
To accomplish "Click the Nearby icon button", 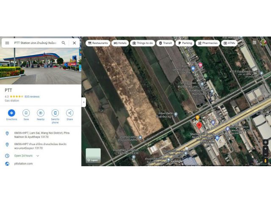I will pyautogui.click(x=41, y=113).
